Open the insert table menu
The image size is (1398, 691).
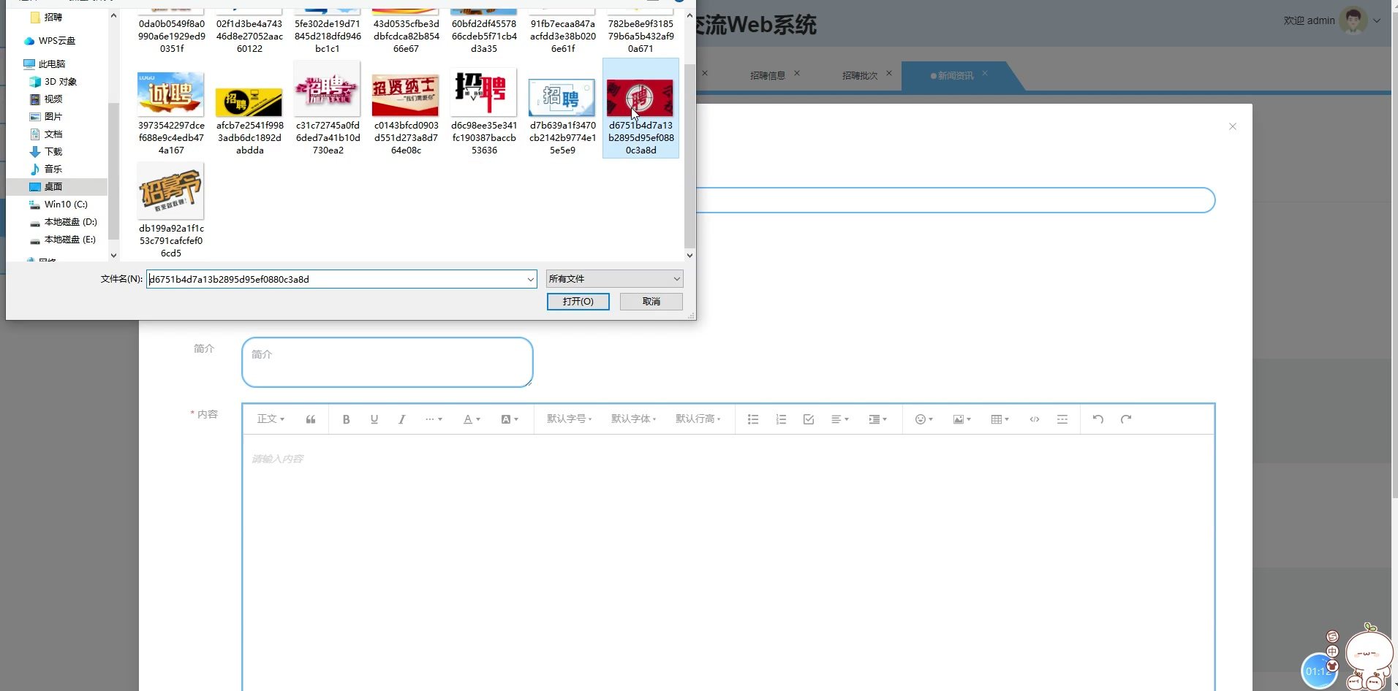(1000, 419)
